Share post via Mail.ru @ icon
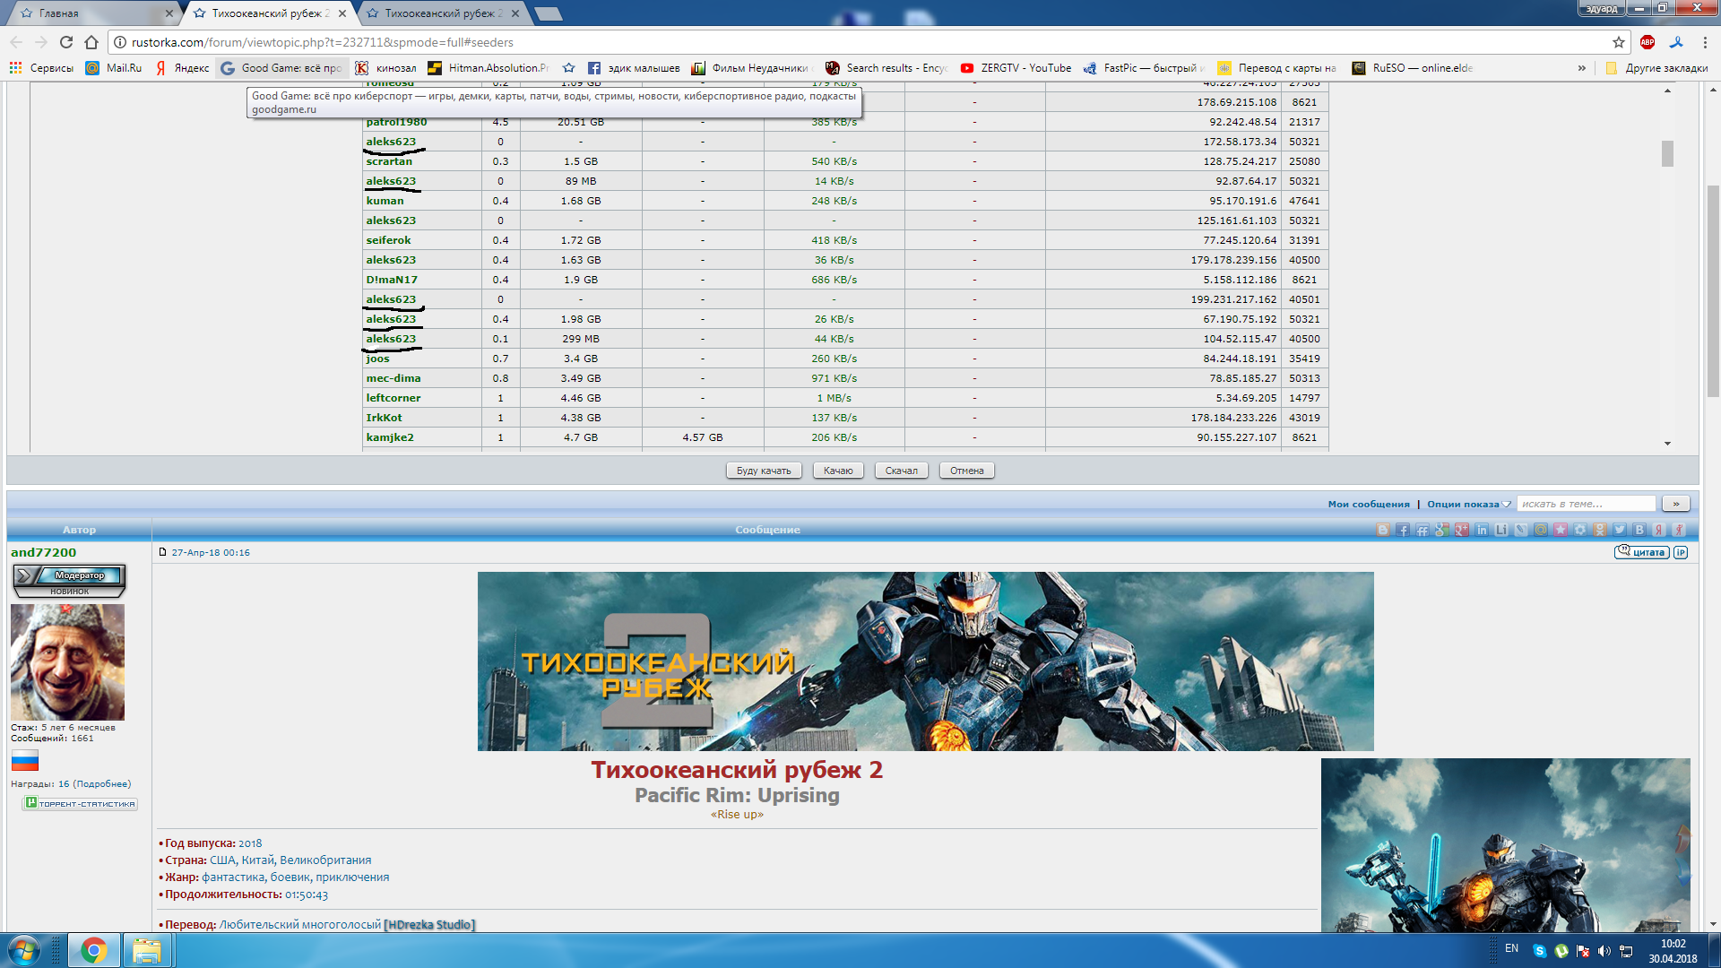 [x=1541, y=530]
